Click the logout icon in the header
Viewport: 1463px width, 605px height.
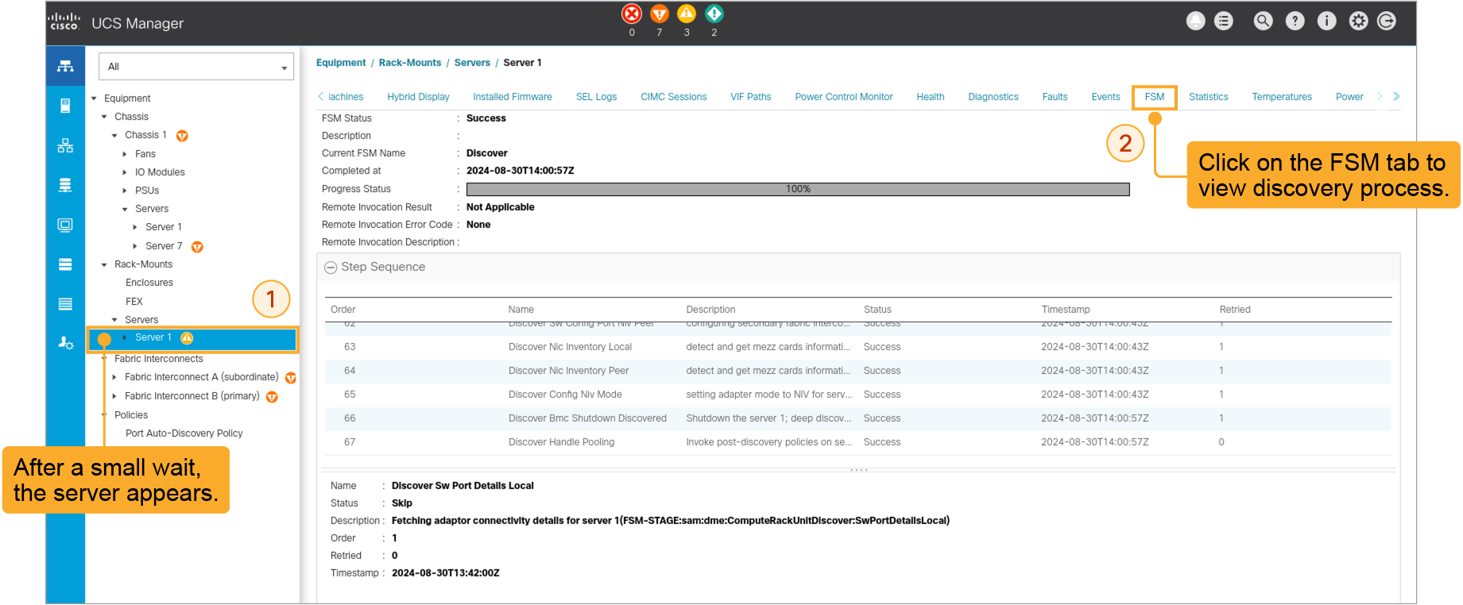[1387, 21]
